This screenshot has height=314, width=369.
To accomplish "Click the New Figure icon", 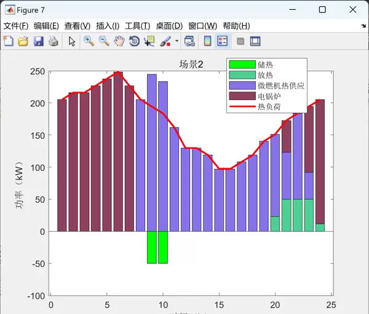I will (8, 41).
